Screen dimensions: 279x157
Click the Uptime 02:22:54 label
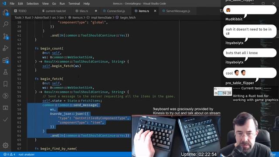point(199,154)
